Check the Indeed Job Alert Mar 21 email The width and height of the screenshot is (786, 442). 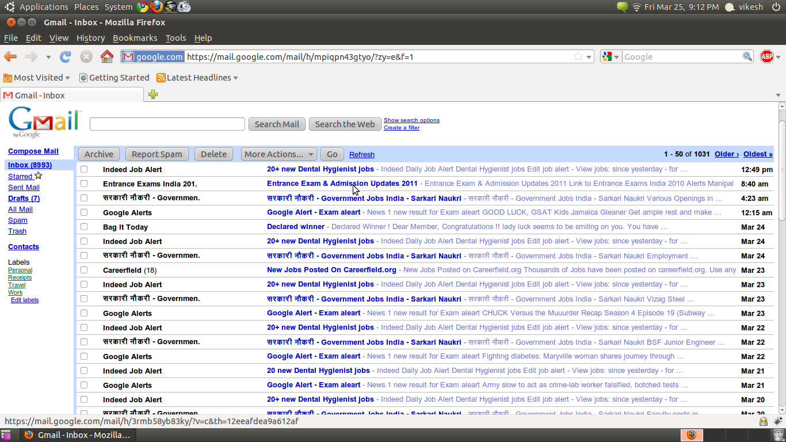click(84, 371)
